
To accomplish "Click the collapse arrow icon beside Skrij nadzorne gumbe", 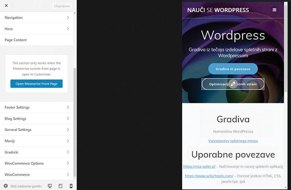I will pos(6,186).
